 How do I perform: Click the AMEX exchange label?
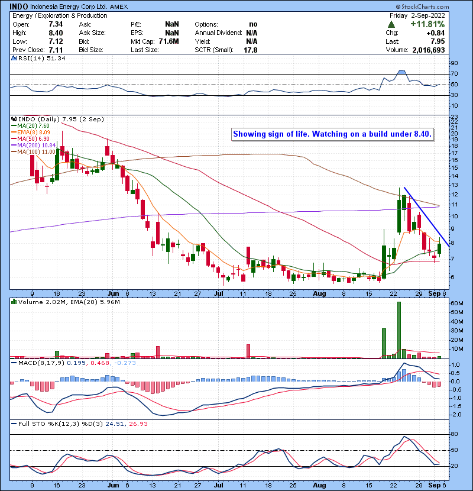point(119,7)
